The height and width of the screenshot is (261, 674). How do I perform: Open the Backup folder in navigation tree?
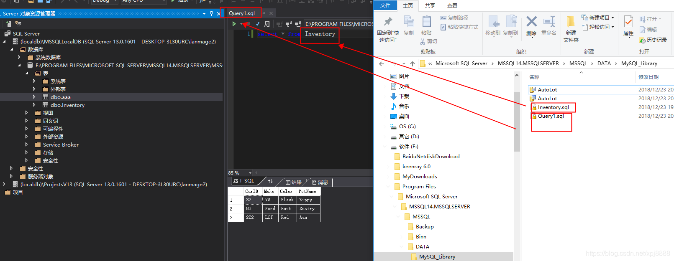coord(425,227)
